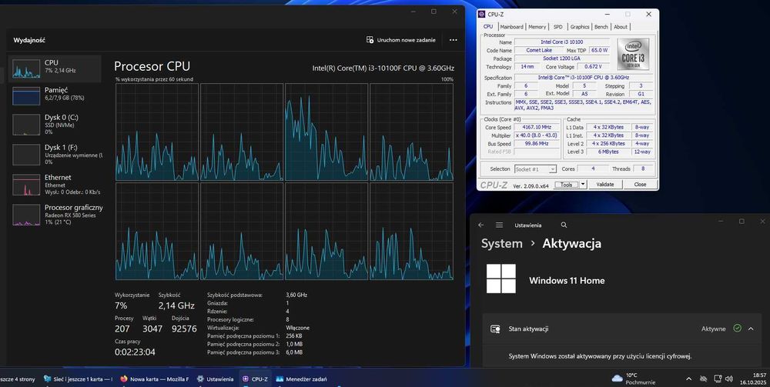Viewport: 770px width, 387px height.
Task: Click the Intel Core i3 logo in CPU-Z
Action: point(633,54)
